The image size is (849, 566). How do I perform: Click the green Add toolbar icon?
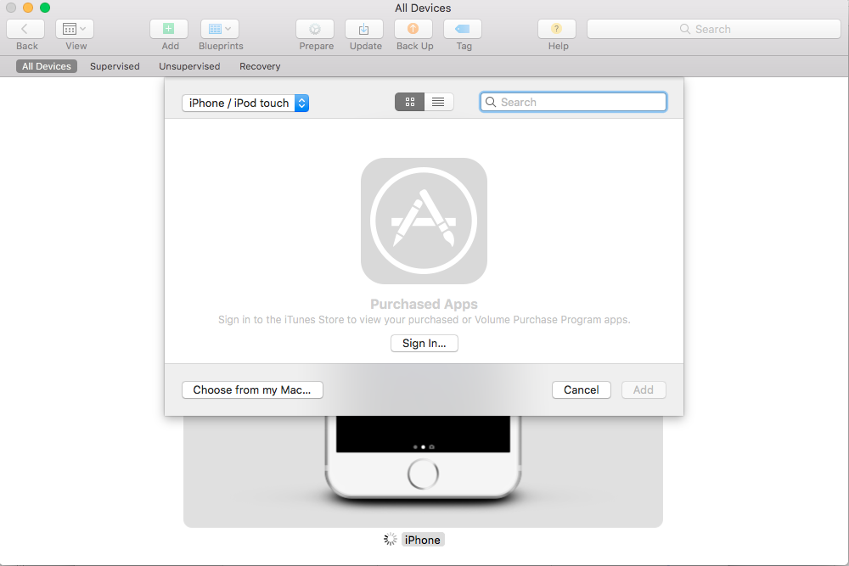(x=169, y=29)
